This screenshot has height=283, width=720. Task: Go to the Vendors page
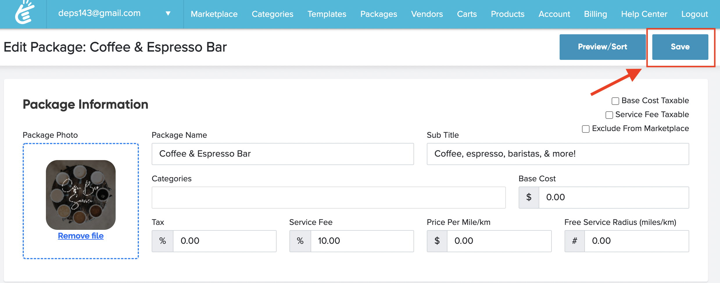tap(427, 14)
